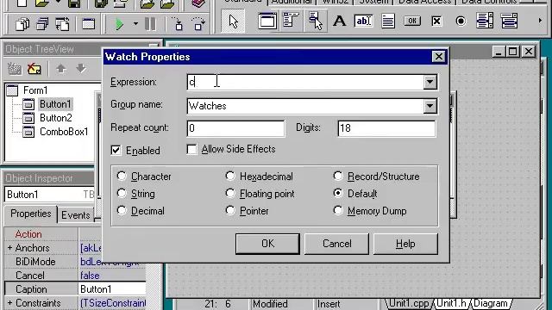Select the String format option
The image size is (552, 310).
(x=122, y=193)
